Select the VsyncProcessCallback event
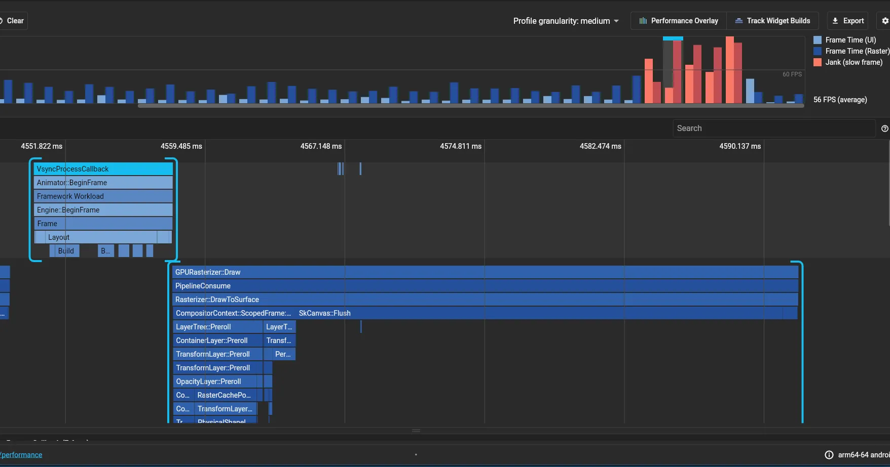This screenshot has height=467, width=890. tap(103, 169)
